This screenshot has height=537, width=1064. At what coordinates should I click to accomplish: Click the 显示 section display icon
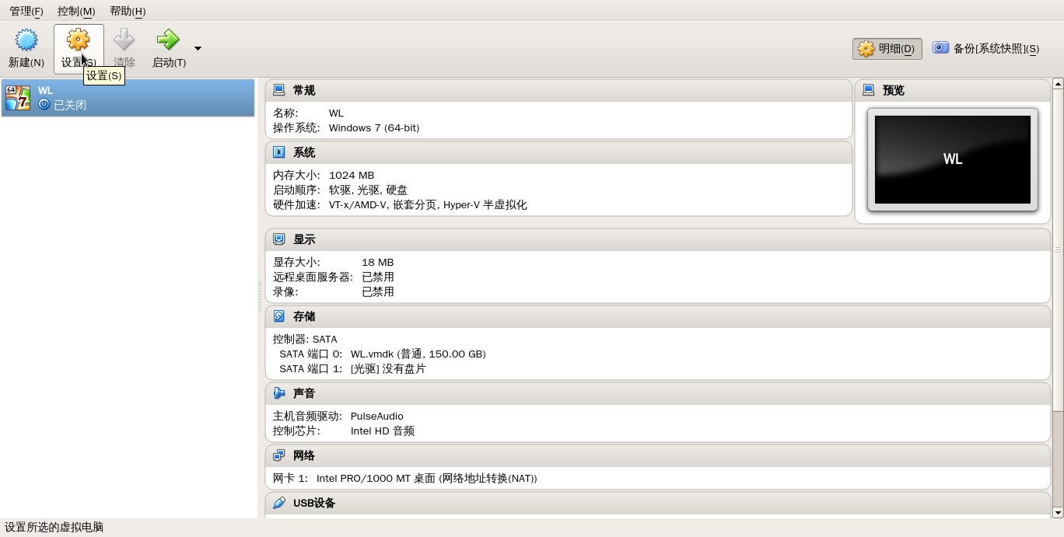(x=279, y=239)
